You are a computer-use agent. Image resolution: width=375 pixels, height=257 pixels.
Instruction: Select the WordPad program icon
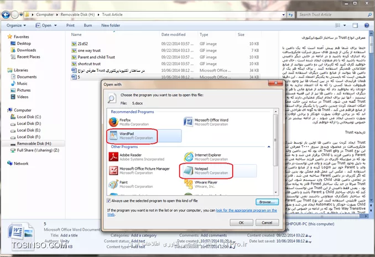[x=113, y=135]
